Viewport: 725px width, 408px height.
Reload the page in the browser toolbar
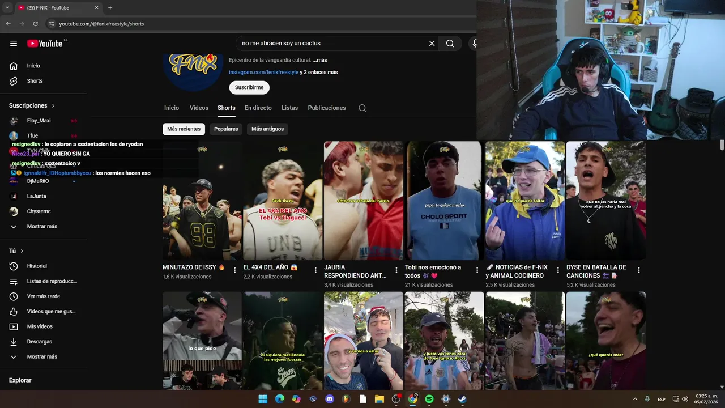(35, 24)
